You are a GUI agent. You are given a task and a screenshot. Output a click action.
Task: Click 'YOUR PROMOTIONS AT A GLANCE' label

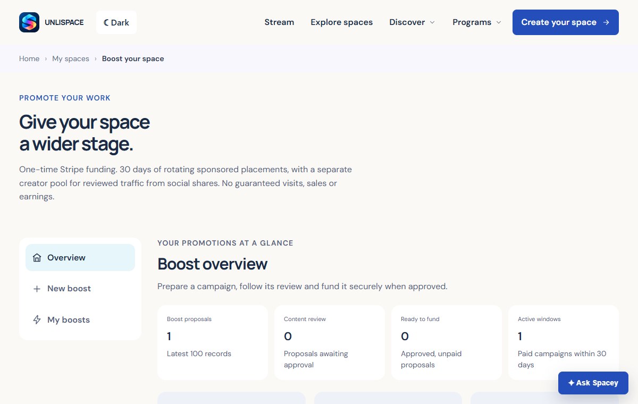tap(225, 243)
